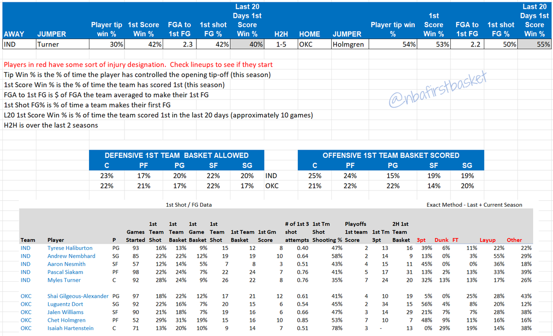Click 'Exact Method - Last + Current Season' label
Image resolution: width=553 pixels, height=336 pixels.
(x=475, y=205)
